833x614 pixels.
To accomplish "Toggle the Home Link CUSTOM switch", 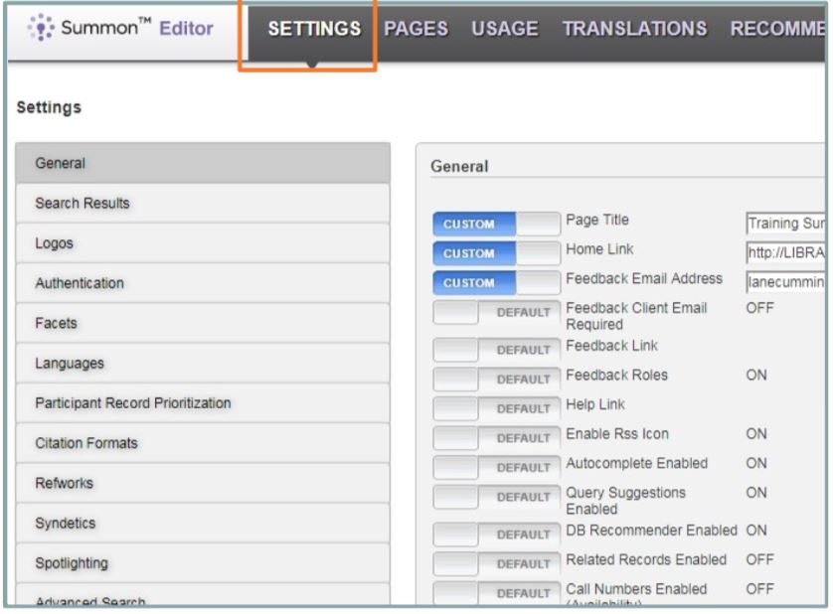I will 496,253.
